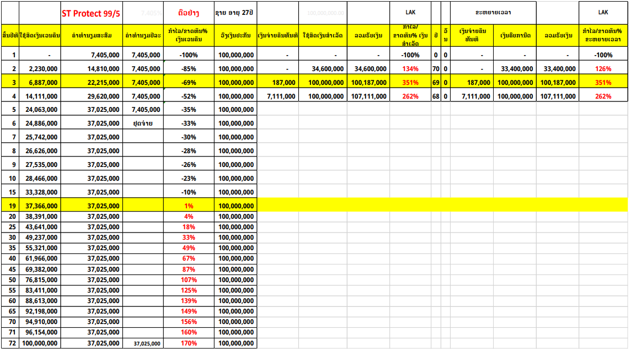Viewport: 631px width, 351px height.
Task: Select the red 139% cell
Action: 189,301
